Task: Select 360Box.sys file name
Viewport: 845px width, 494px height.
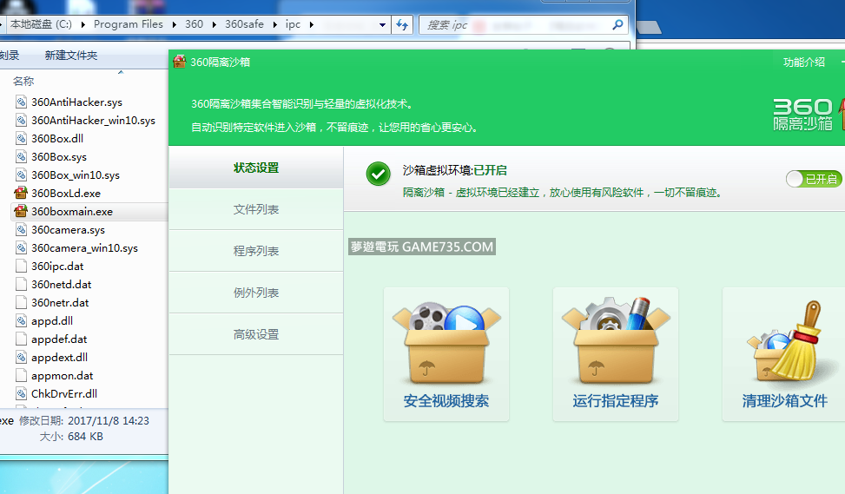Action: pyautogui.click(x=59, y=157)
